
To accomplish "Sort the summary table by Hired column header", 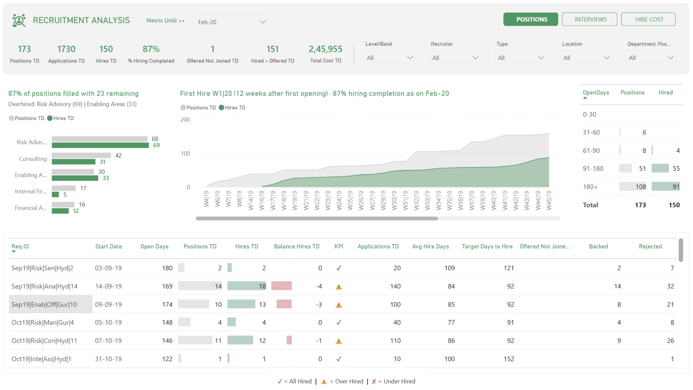I will tap(665, 93).
